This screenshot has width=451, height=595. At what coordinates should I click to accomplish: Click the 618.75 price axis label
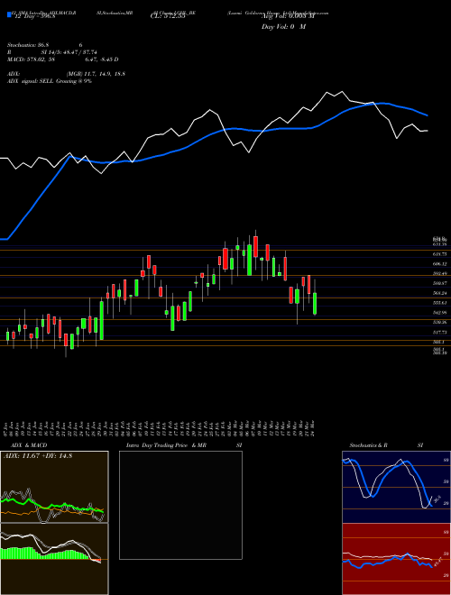tap(439, 254)
